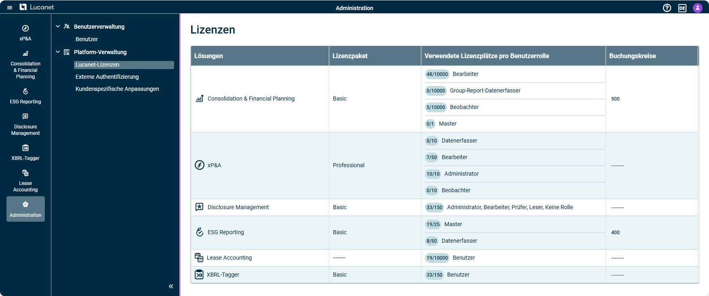
Task: Switch language via DE icon
Action: coord(682,8)
